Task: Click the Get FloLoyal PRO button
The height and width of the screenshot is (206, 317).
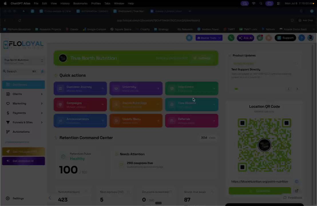Action: point(23,152)
